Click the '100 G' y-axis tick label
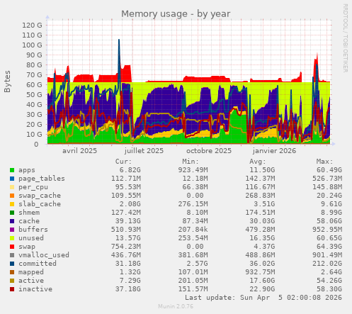 coord(32,45)
